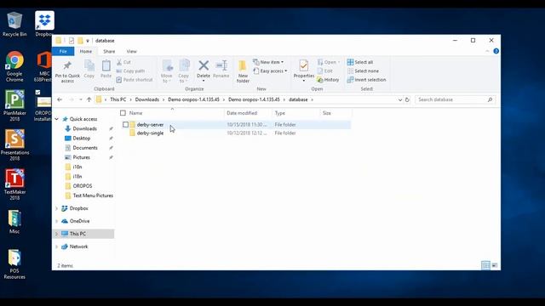Open the Easy access dropdown
Image resolution: width=545 pixels, height=306 pixels.
270,71
